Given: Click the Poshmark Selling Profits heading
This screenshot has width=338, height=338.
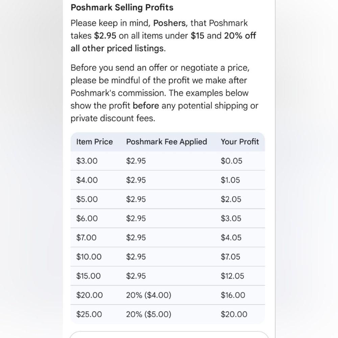Looking at the screenshot, I should [x=122, y=7].
